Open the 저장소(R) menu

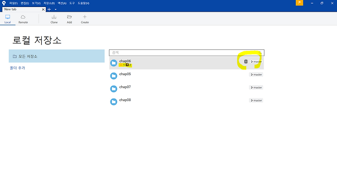(x=49, y=3)
